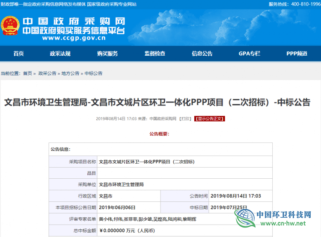Click the expert list starting 黄小伟

pos(148,219)
